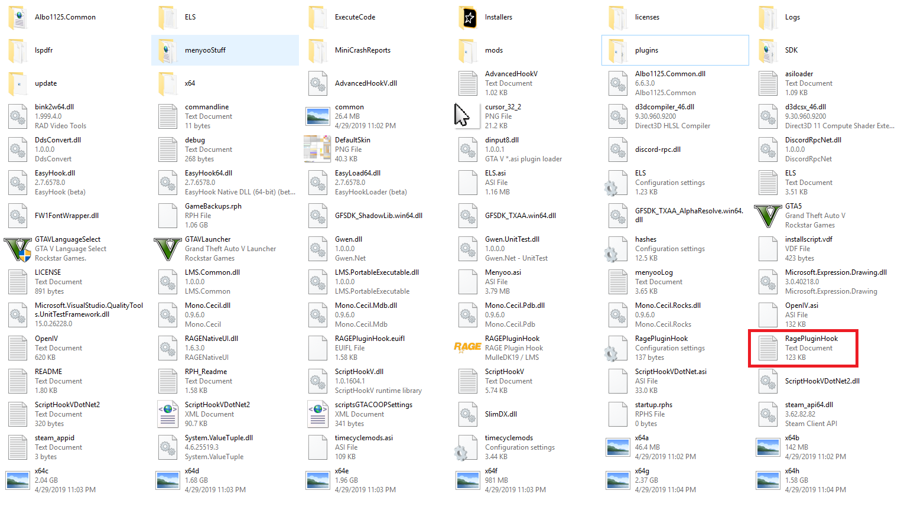914x507 pixels.
Task: Click the x64c image thumbnail
Action: pyautogui.click(x=18, y=480)
